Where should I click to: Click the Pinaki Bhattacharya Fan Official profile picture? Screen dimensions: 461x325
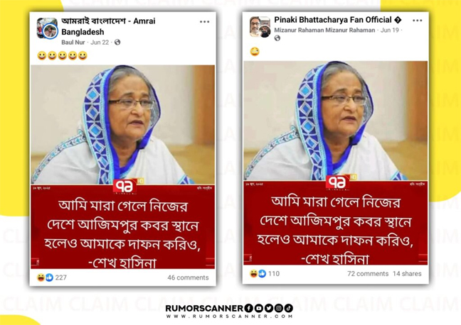tap(260, 27)
